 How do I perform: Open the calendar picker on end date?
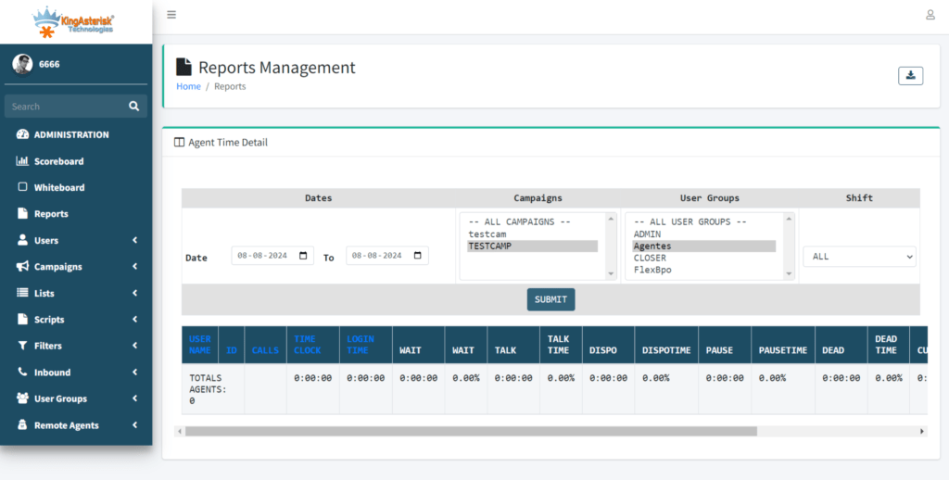coord(418,256)
